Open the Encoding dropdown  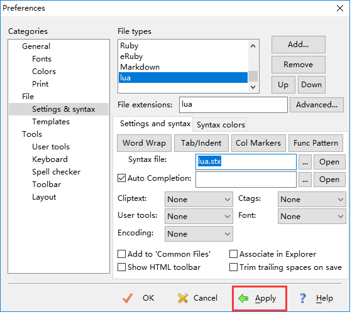click(199, 233)
